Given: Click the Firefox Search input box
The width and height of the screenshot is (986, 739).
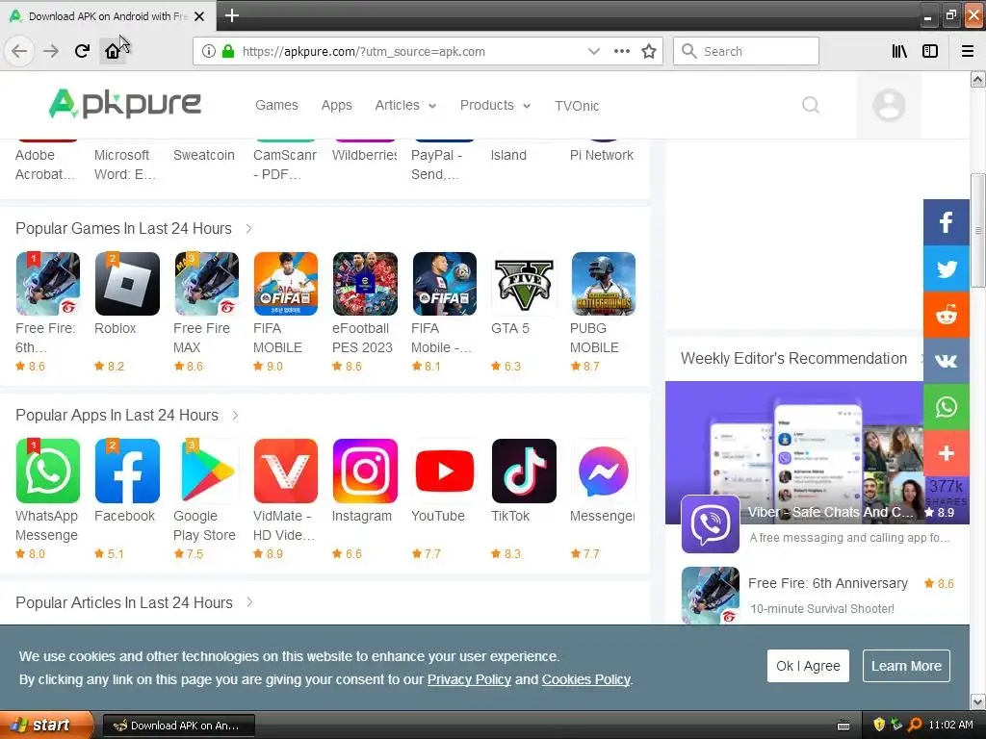Looking at the screenshot, I should 746,51.
